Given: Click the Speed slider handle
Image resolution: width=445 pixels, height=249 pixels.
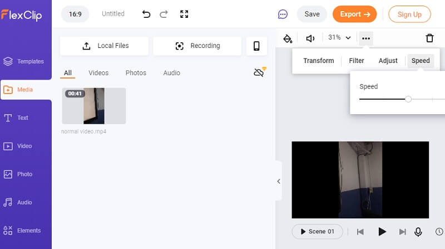Looking at the screenshot, I should [x=408, y=99].
